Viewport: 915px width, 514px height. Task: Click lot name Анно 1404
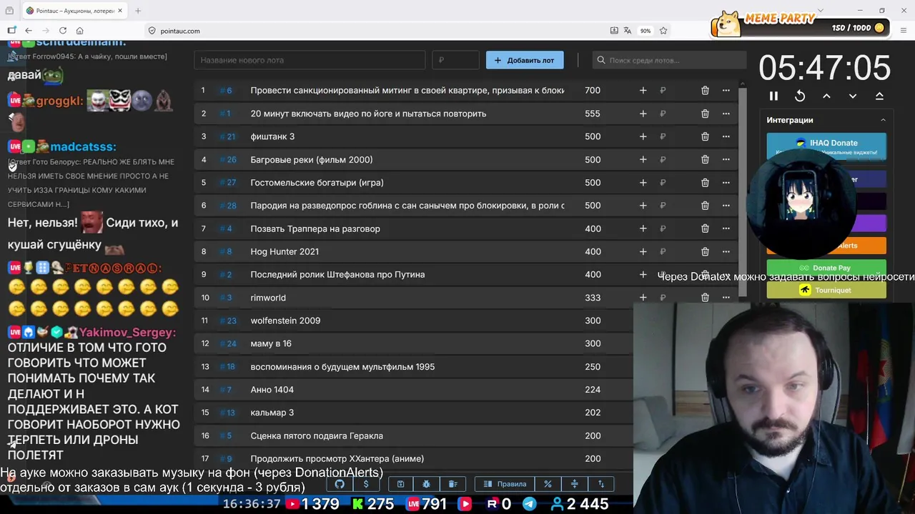point(272,390)
